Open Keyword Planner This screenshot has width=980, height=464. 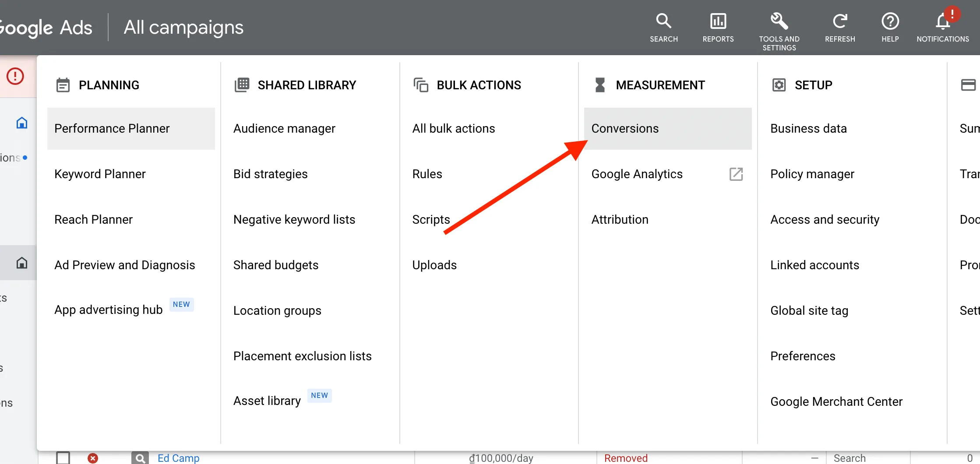point(100,174)
